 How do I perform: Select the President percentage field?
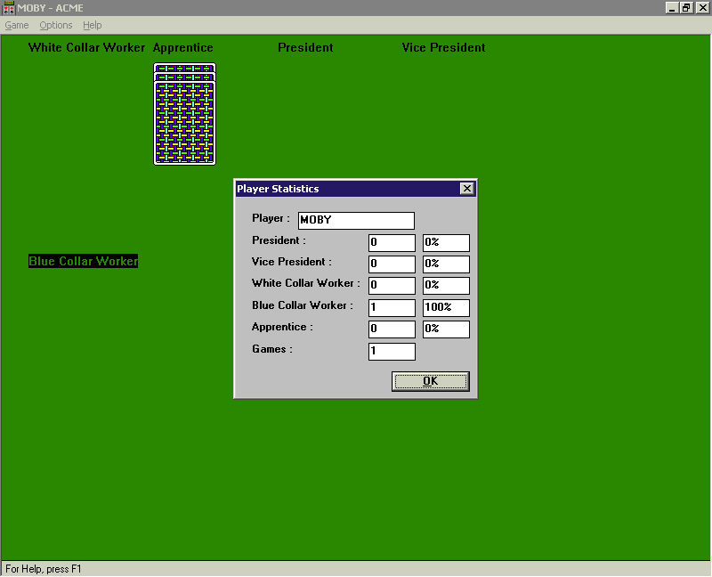(x=446, y=243)
